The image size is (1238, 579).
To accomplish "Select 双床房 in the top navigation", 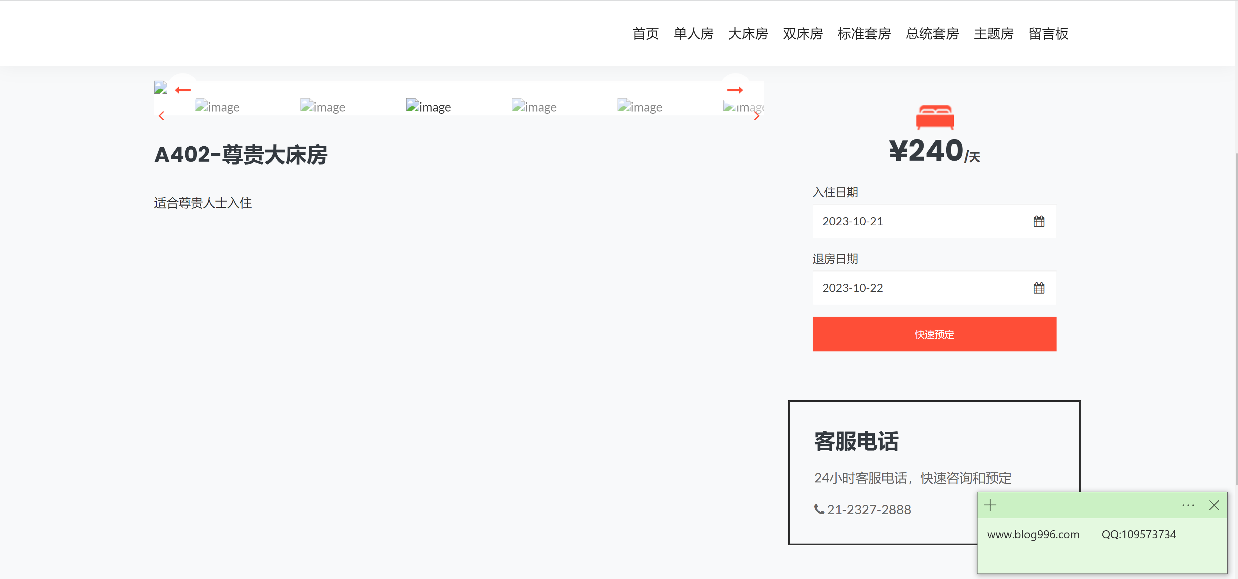I will (x=803, y=33).
